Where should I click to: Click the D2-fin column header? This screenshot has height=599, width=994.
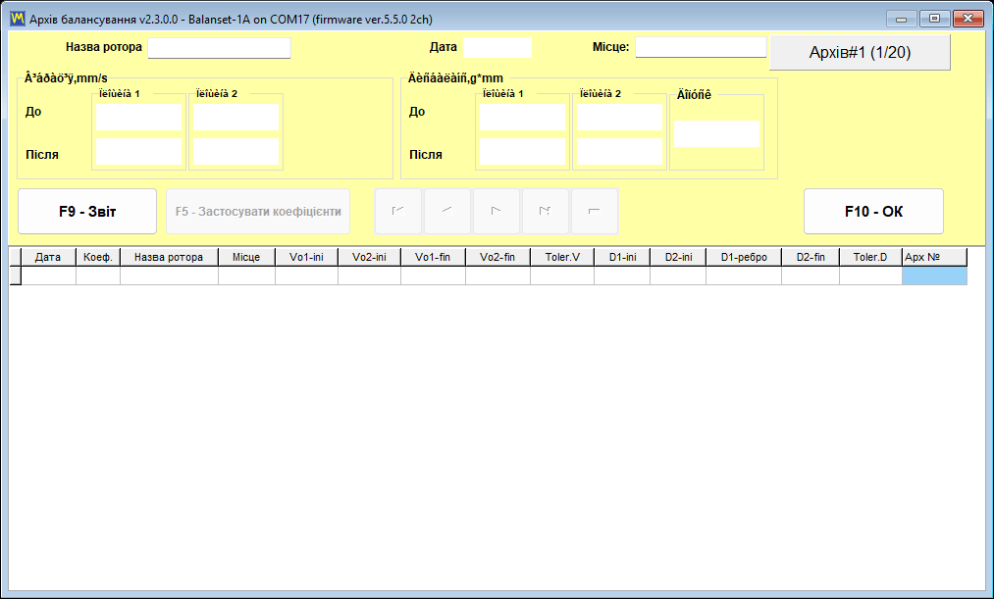click(x=811, y=257)
